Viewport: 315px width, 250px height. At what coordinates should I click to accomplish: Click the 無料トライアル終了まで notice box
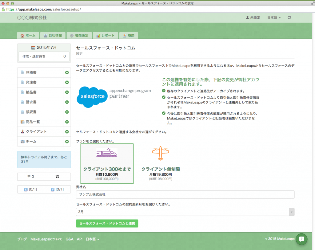coord(44,159)
